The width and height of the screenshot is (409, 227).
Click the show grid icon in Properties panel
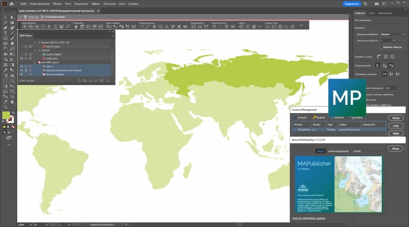(386, 57)
